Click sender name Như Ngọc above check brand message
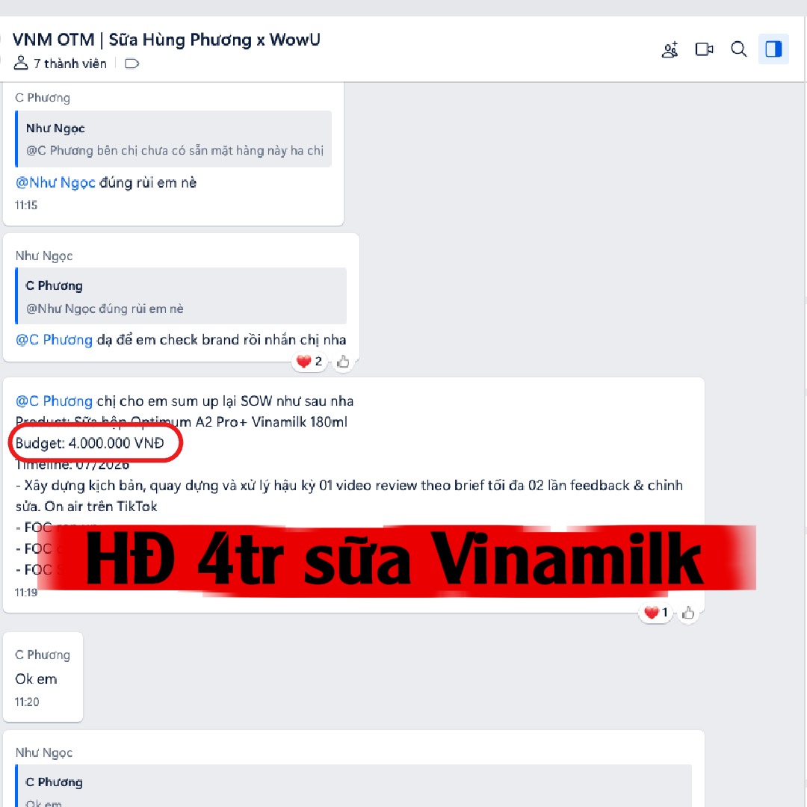Image resolution: width=807 pixels, height=807 pixels. (44, 256)
